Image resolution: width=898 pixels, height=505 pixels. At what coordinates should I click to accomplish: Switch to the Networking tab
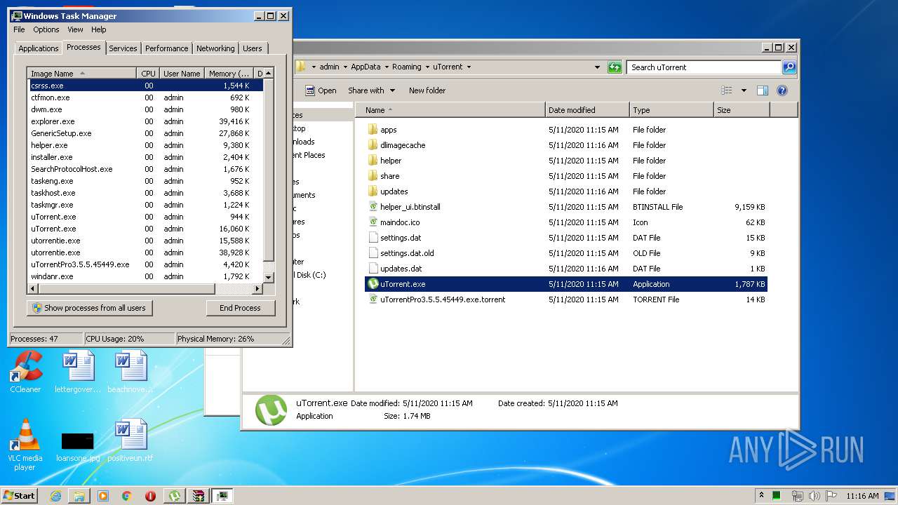215,48
